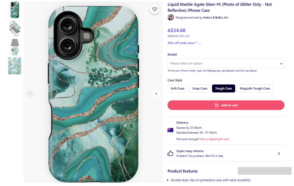Click Give a digital gift card link
This screenshot has height=186, width=294.
pos(214,139)
